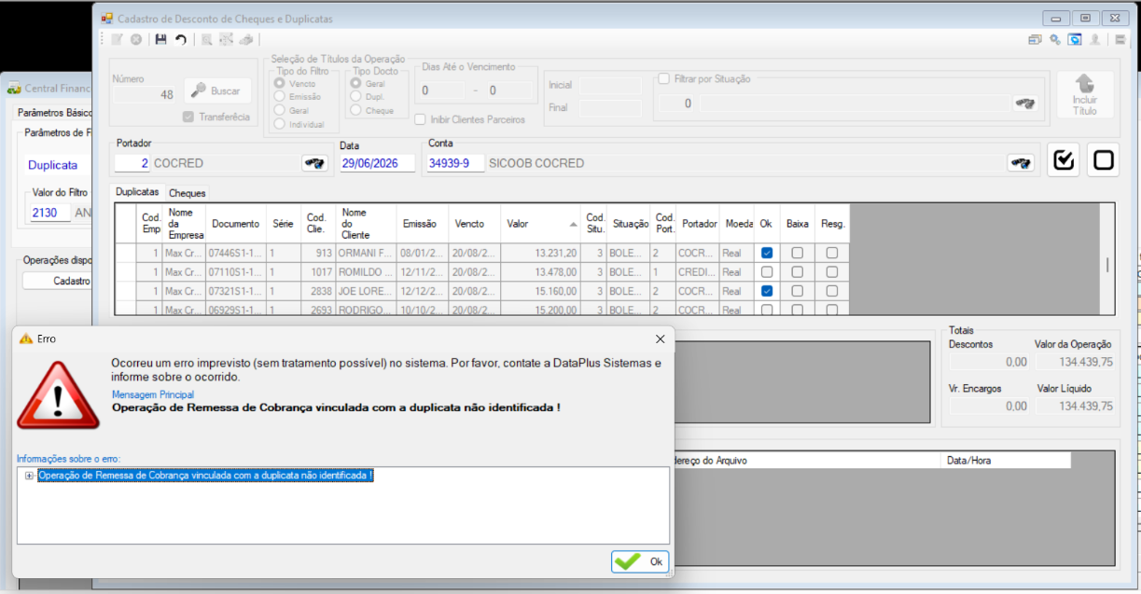Open the Portador binoculars lookup
The image size is (1141, 594).
(314, 163)
